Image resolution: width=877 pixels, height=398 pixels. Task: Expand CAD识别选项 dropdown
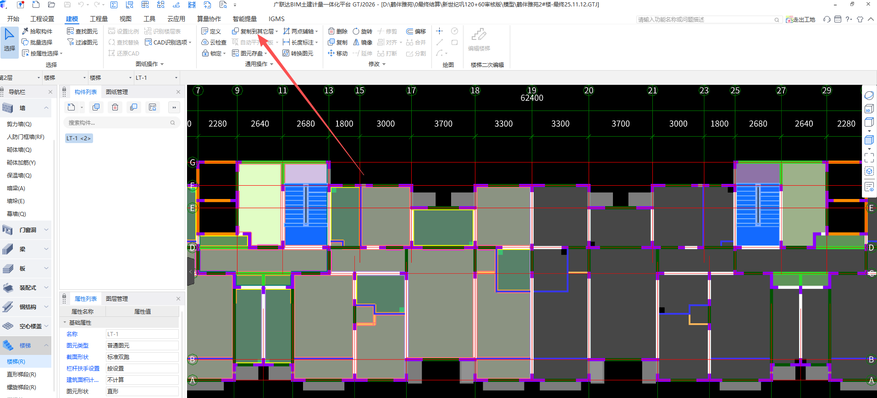pos(190,43)
